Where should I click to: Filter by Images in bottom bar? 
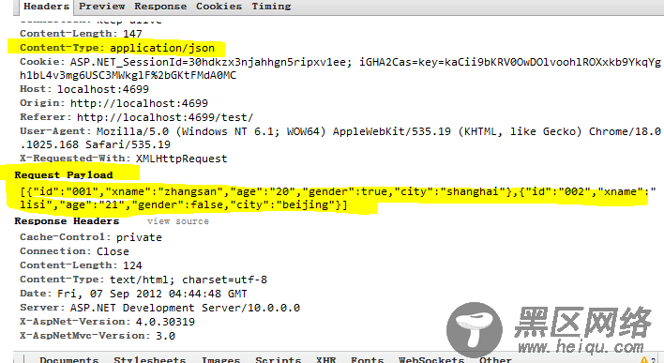point(220,359)
